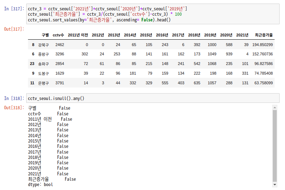Click the value 96.827586
Viewport: 285px width, 190px height.
263,64
